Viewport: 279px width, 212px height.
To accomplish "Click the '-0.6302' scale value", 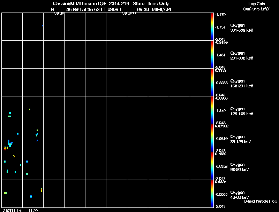I will tap(221, 166).
